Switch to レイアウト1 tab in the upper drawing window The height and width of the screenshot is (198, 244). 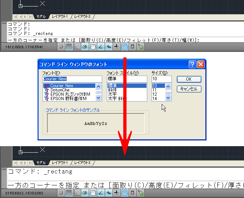click(60, 17)
